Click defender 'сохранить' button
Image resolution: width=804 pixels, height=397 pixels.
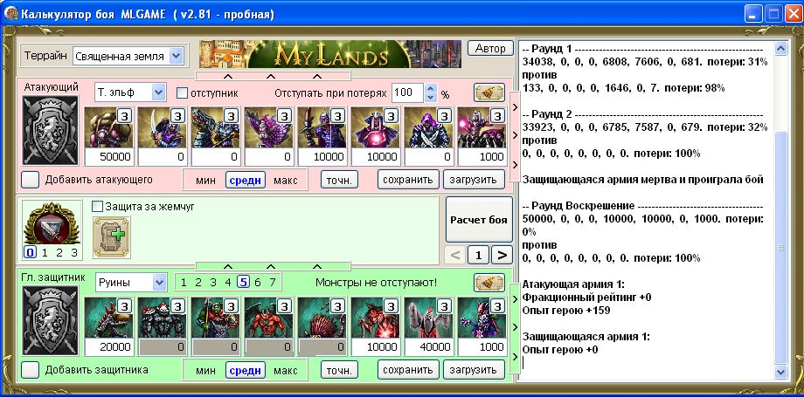pyautogui.click(x=408, y=370)
